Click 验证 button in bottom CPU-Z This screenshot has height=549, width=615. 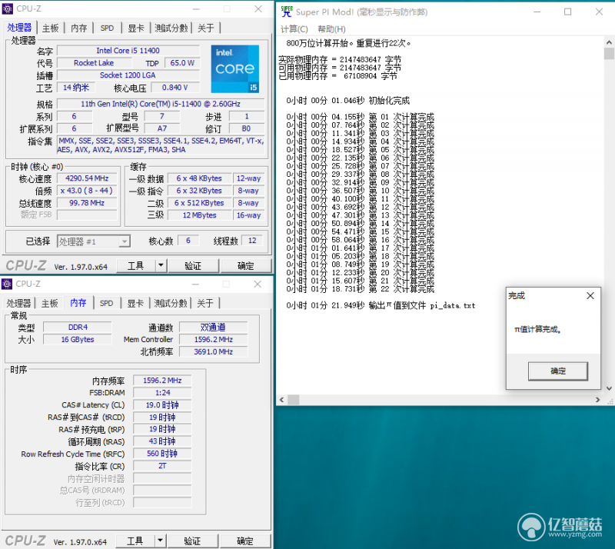192,541
